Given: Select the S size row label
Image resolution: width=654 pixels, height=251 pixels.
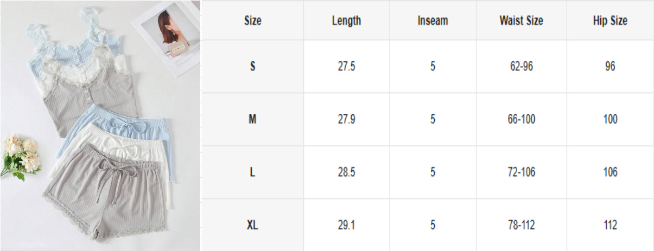Looking at the screenshot, I should [252, 67].
